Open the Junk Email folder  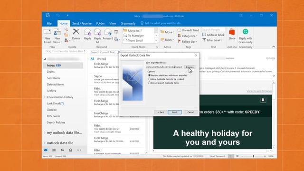[x=55, y=104]
